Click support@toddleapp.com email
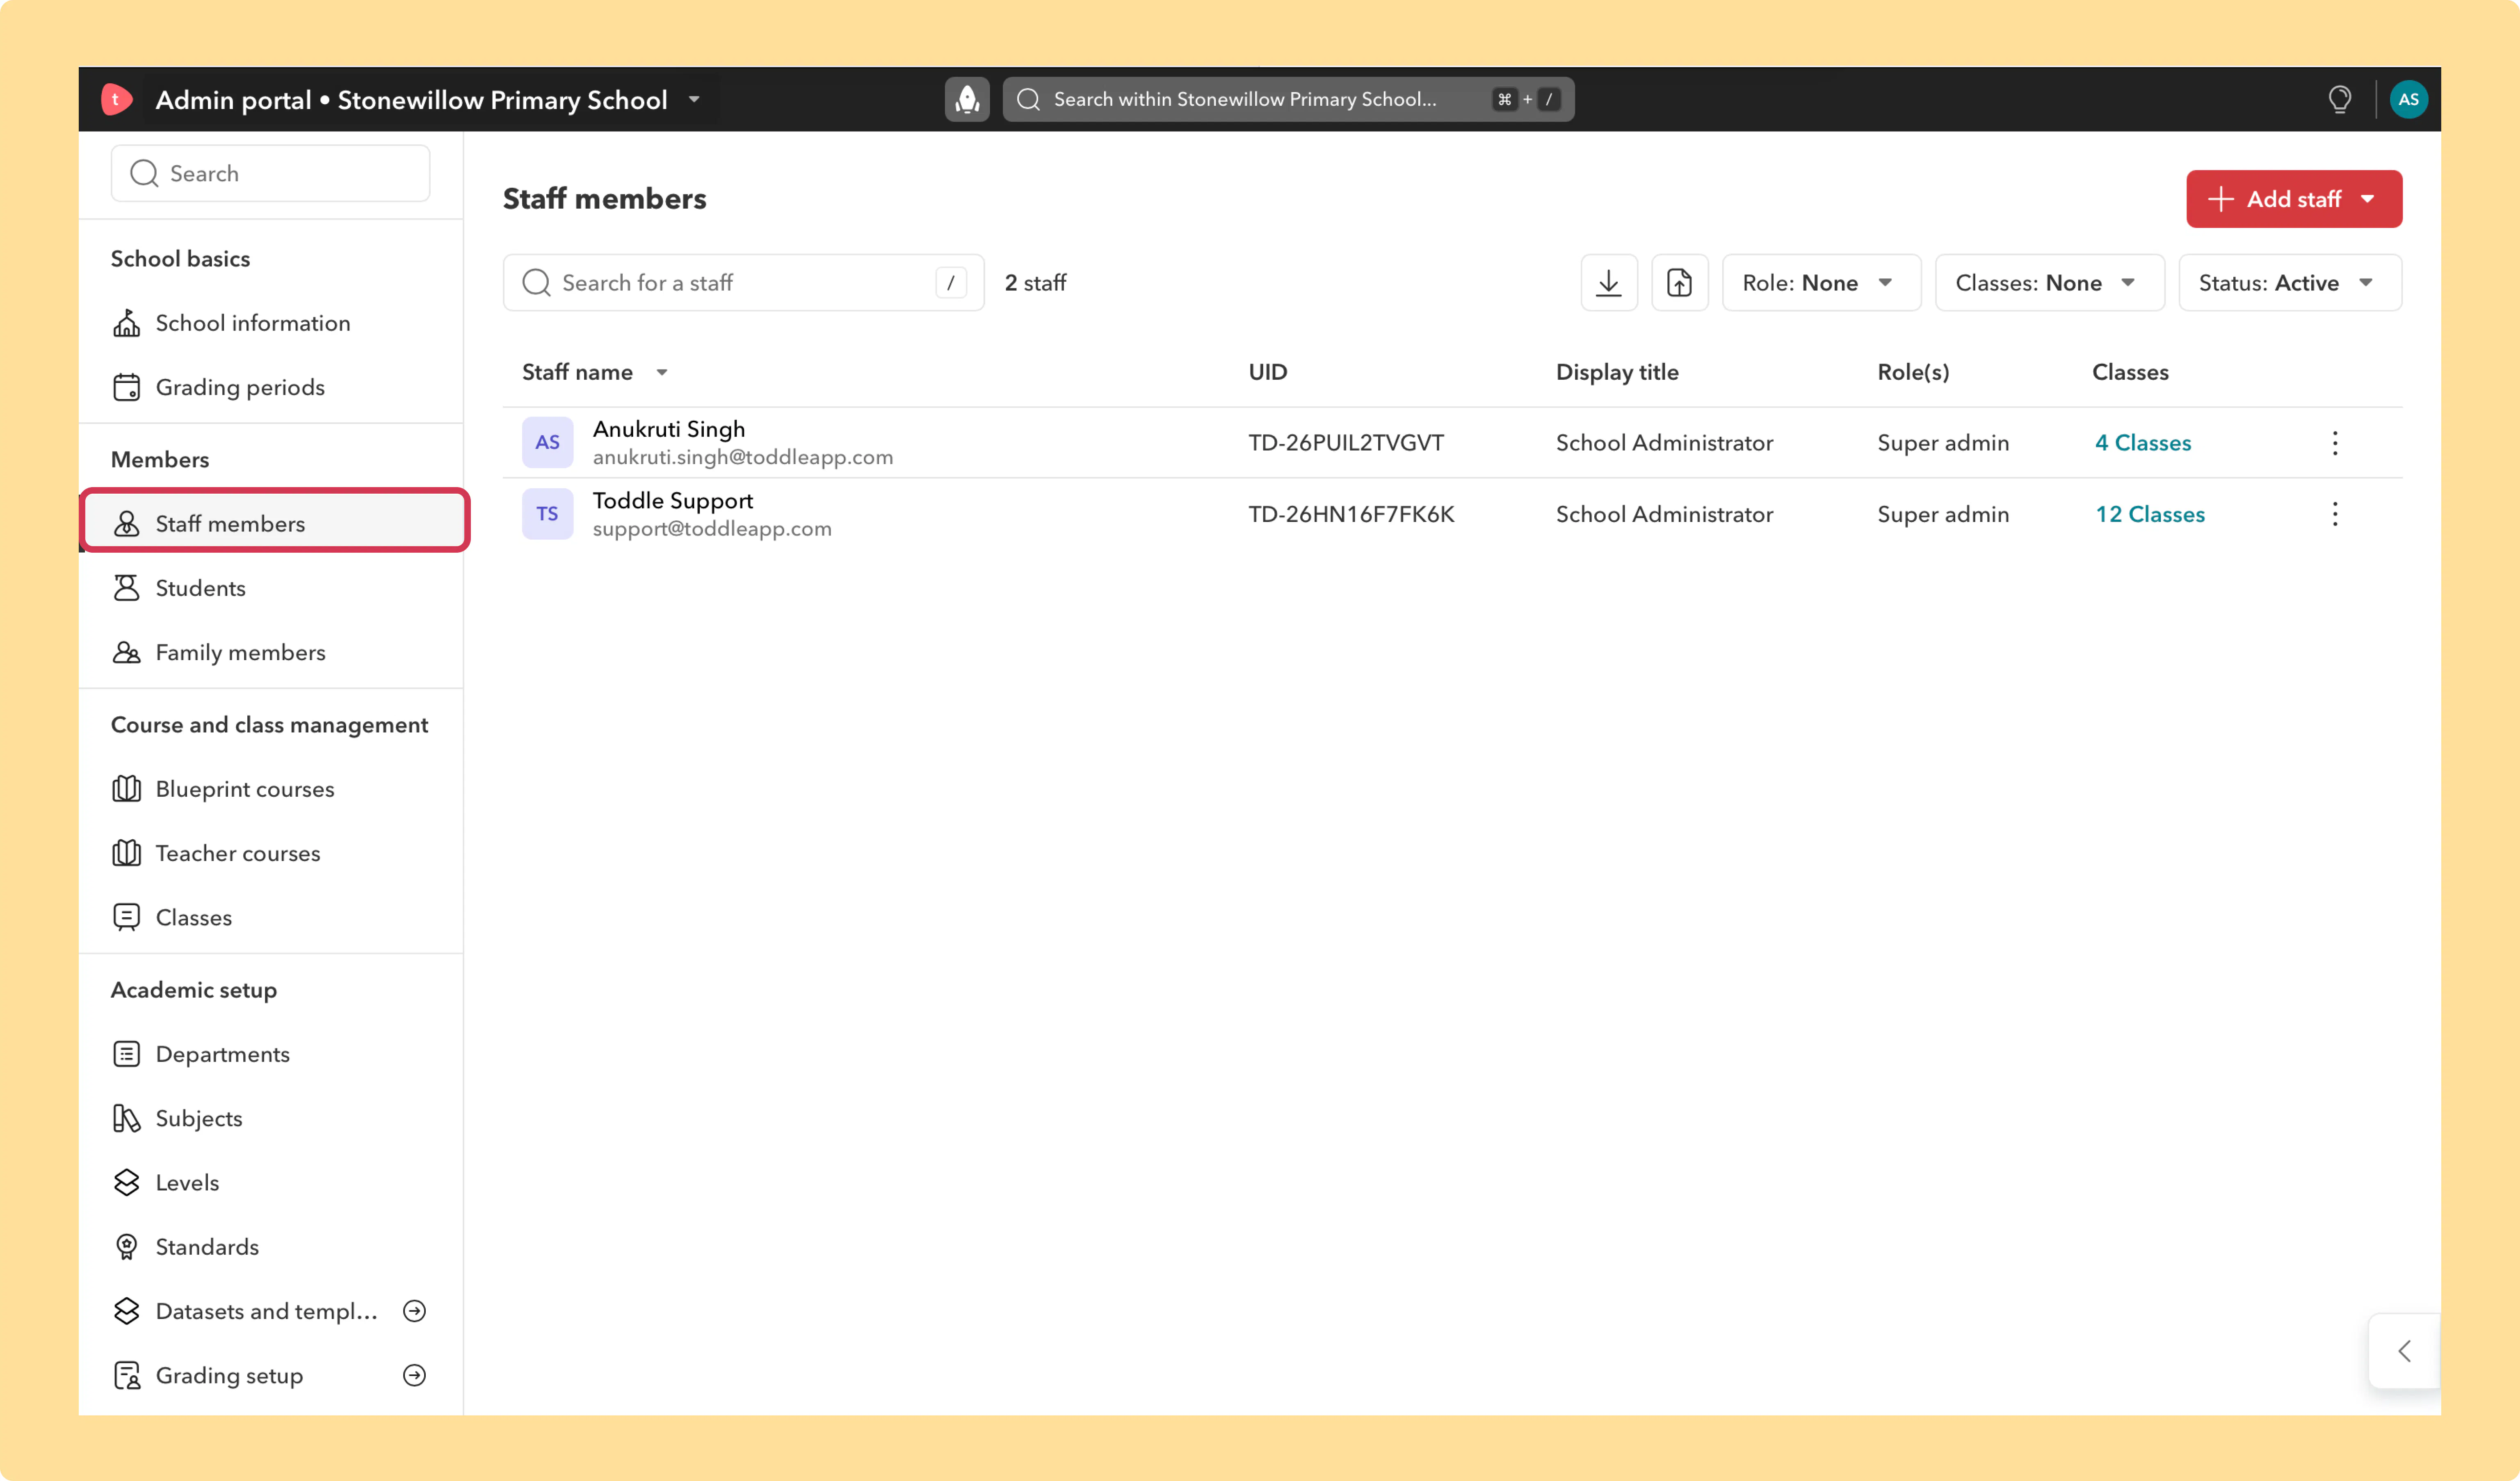 (x=712, y=528)
